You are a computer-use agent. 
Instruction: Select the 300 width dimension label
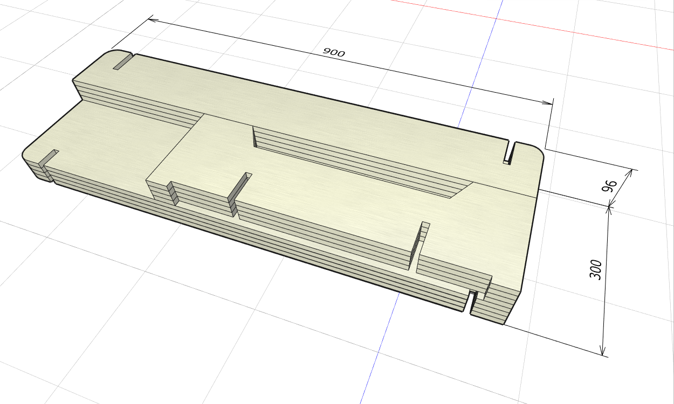coord(595,269)
